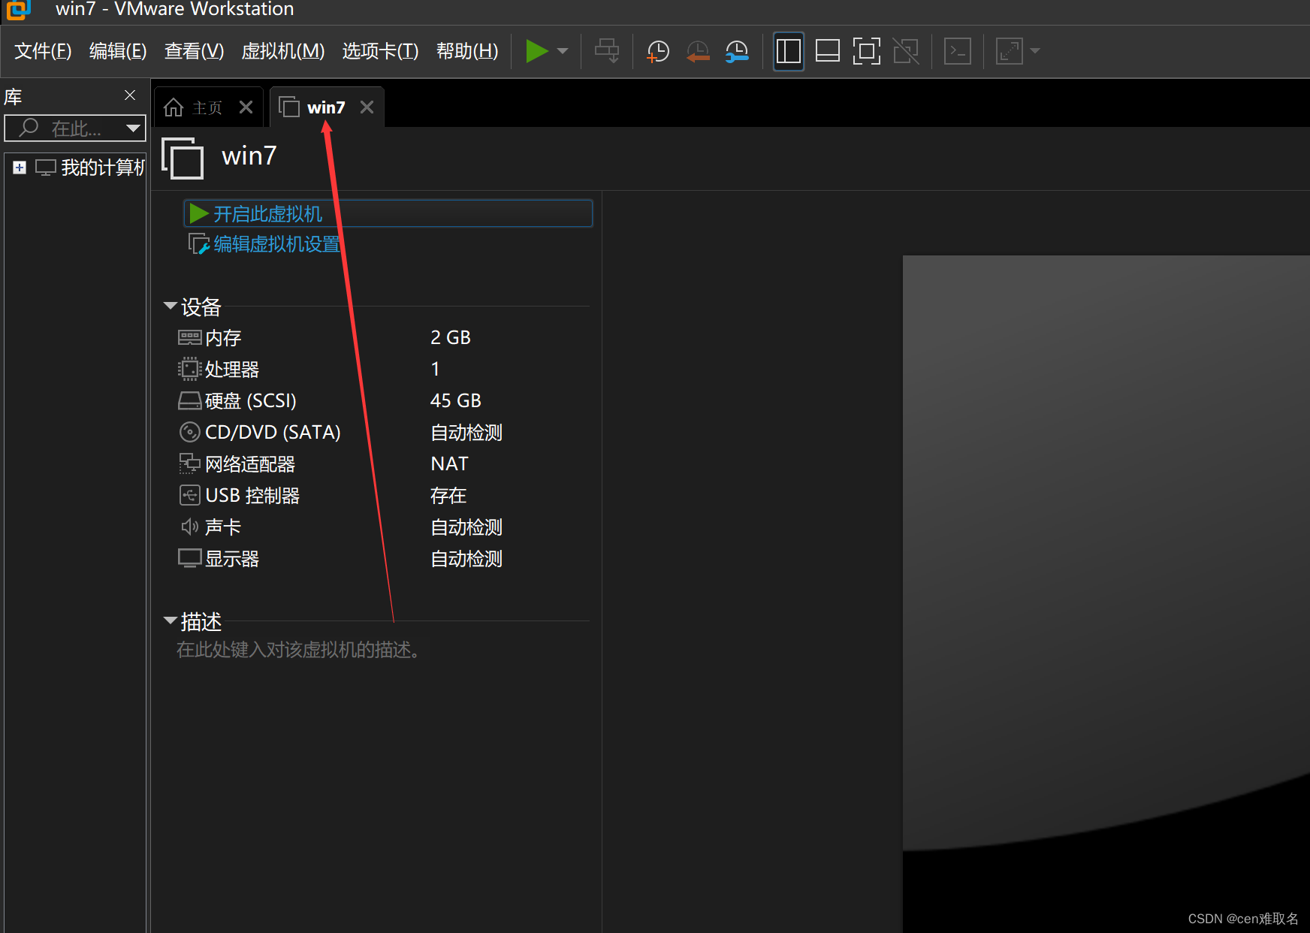Open the 编辑(E) menu
This screenshot has height=933, width=1310.
118,51
